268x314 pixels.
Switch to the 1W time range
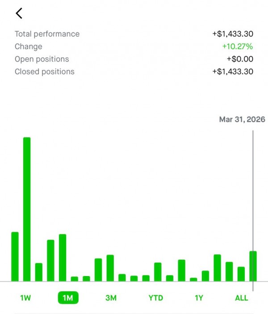(x=25, y=298)
